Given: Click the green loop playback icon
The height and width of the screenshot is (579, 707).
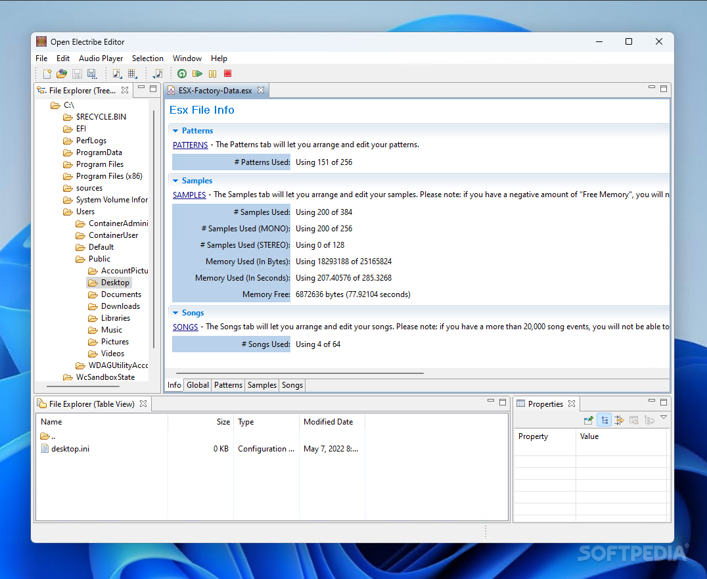Looking at the screenshot, I should (182, 74).
